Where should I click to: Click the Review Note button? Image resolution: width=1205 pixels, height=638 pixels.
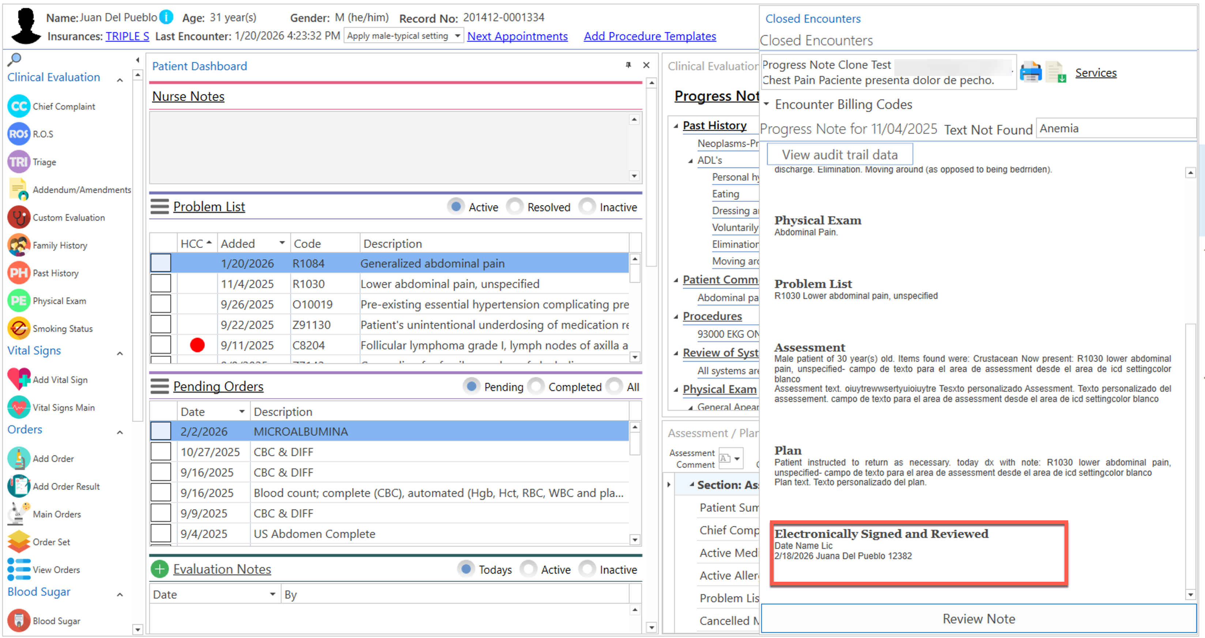979,618
